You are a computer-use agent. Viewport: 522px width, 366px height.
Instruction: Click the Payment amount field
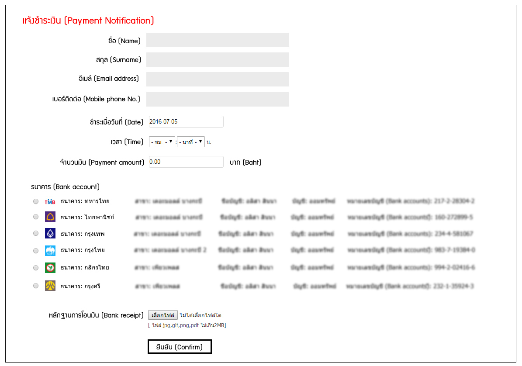click(x=186, y=162)
